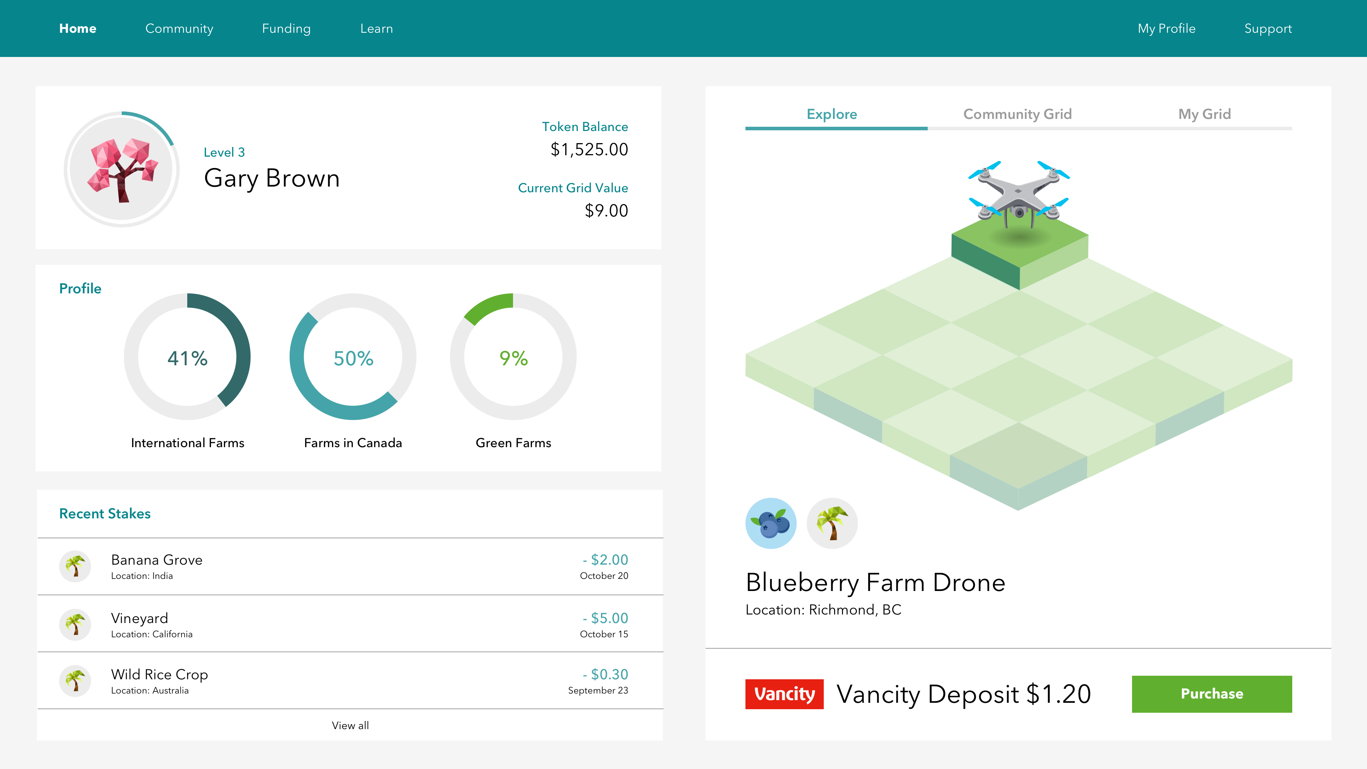Click the - $5.00 stake amount
The width and height of the screenshot is (1367, 769).
(605, 618)
